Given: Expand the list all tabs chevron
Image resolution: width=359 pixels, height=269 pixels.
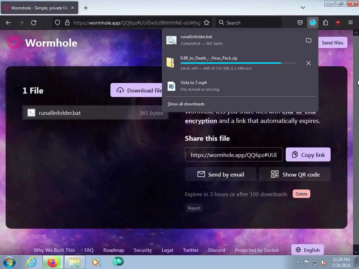Looking at the screenshot, I should pos(303,8).
